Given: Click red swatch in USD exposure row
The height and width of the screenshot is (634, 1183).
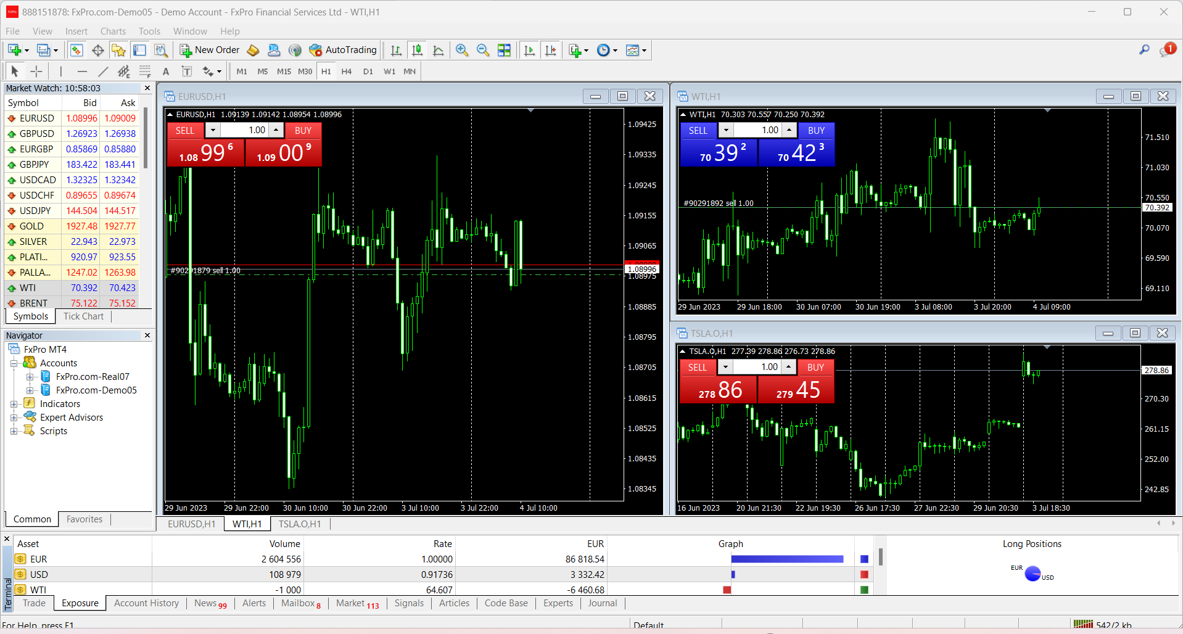Looking at the screenshot, I should tap(864, 574).
